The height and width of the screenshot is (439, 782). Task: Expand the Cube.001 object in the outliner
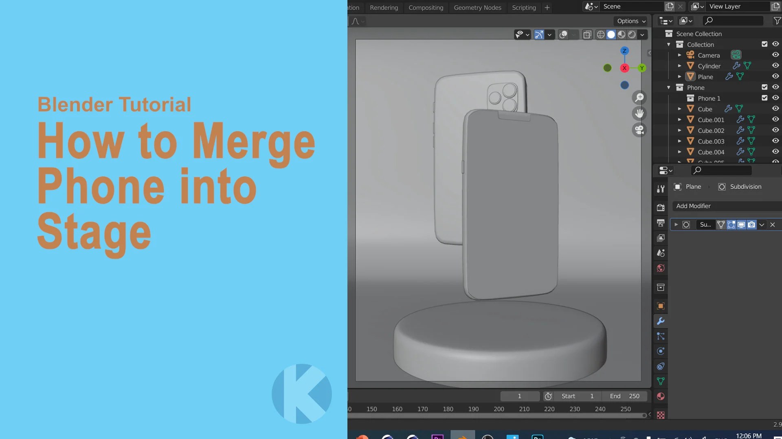click(x=679, y=120)
